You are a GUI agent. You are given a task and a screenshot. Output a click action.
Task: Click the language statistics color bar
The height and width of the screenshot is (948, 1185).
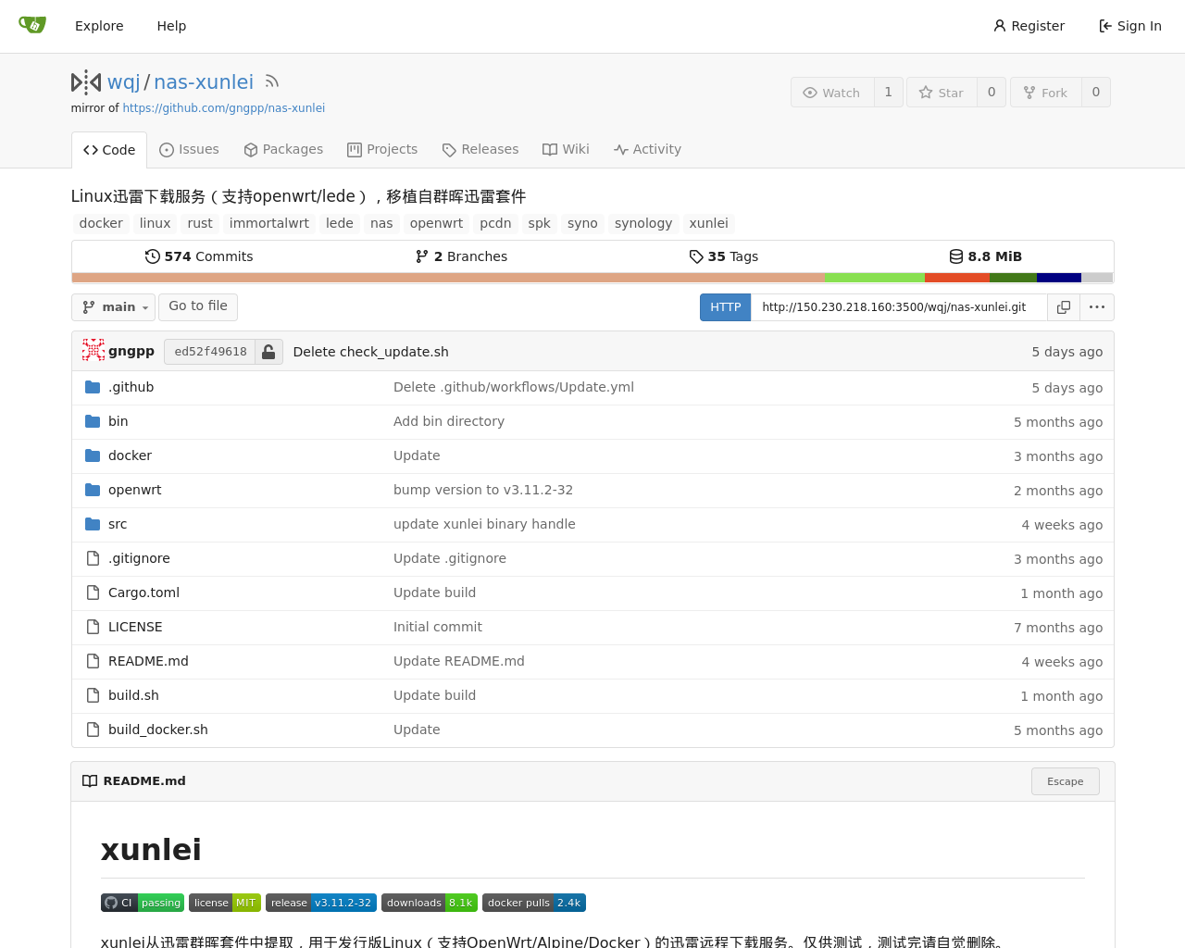592,278
